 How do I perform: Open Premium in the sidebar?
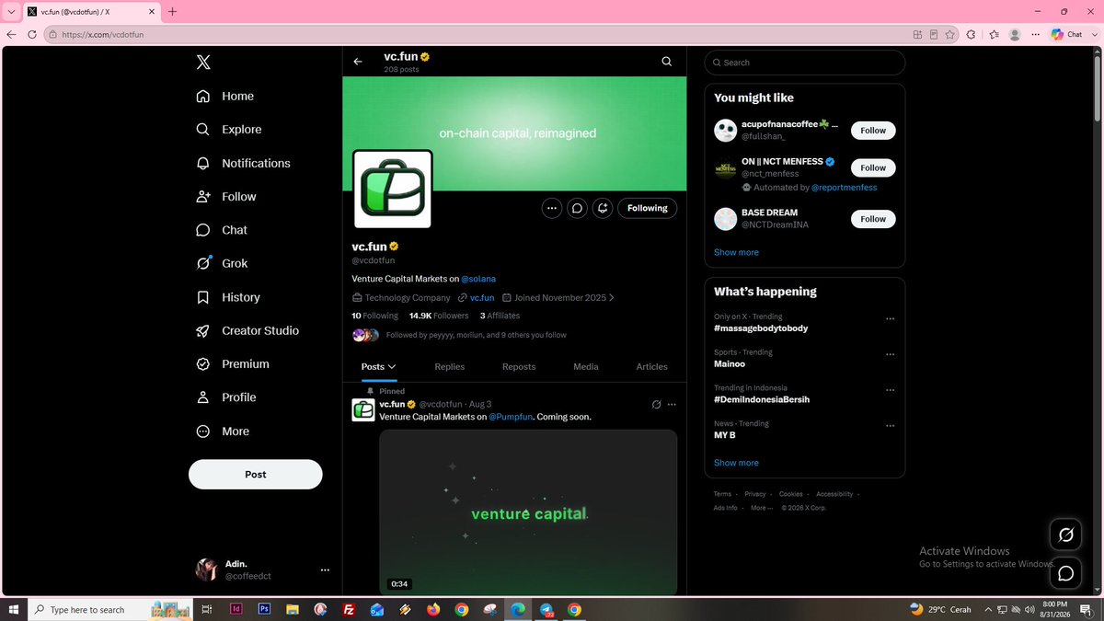click(232, 363)
